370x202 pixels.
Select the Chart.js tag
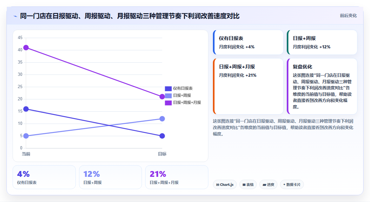[225, 185]
